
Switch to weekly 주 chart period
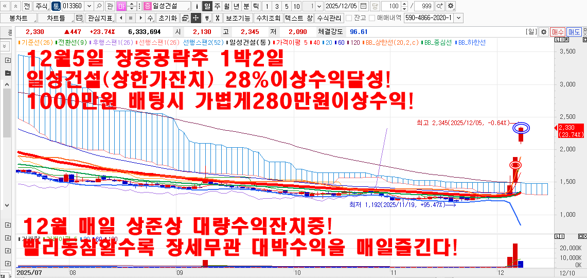point(217,6)
